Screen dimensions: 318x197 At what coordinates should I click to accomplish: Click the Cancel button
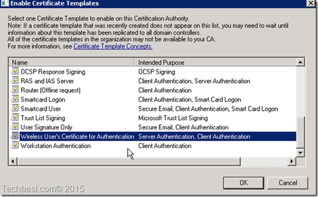point(288,183)
